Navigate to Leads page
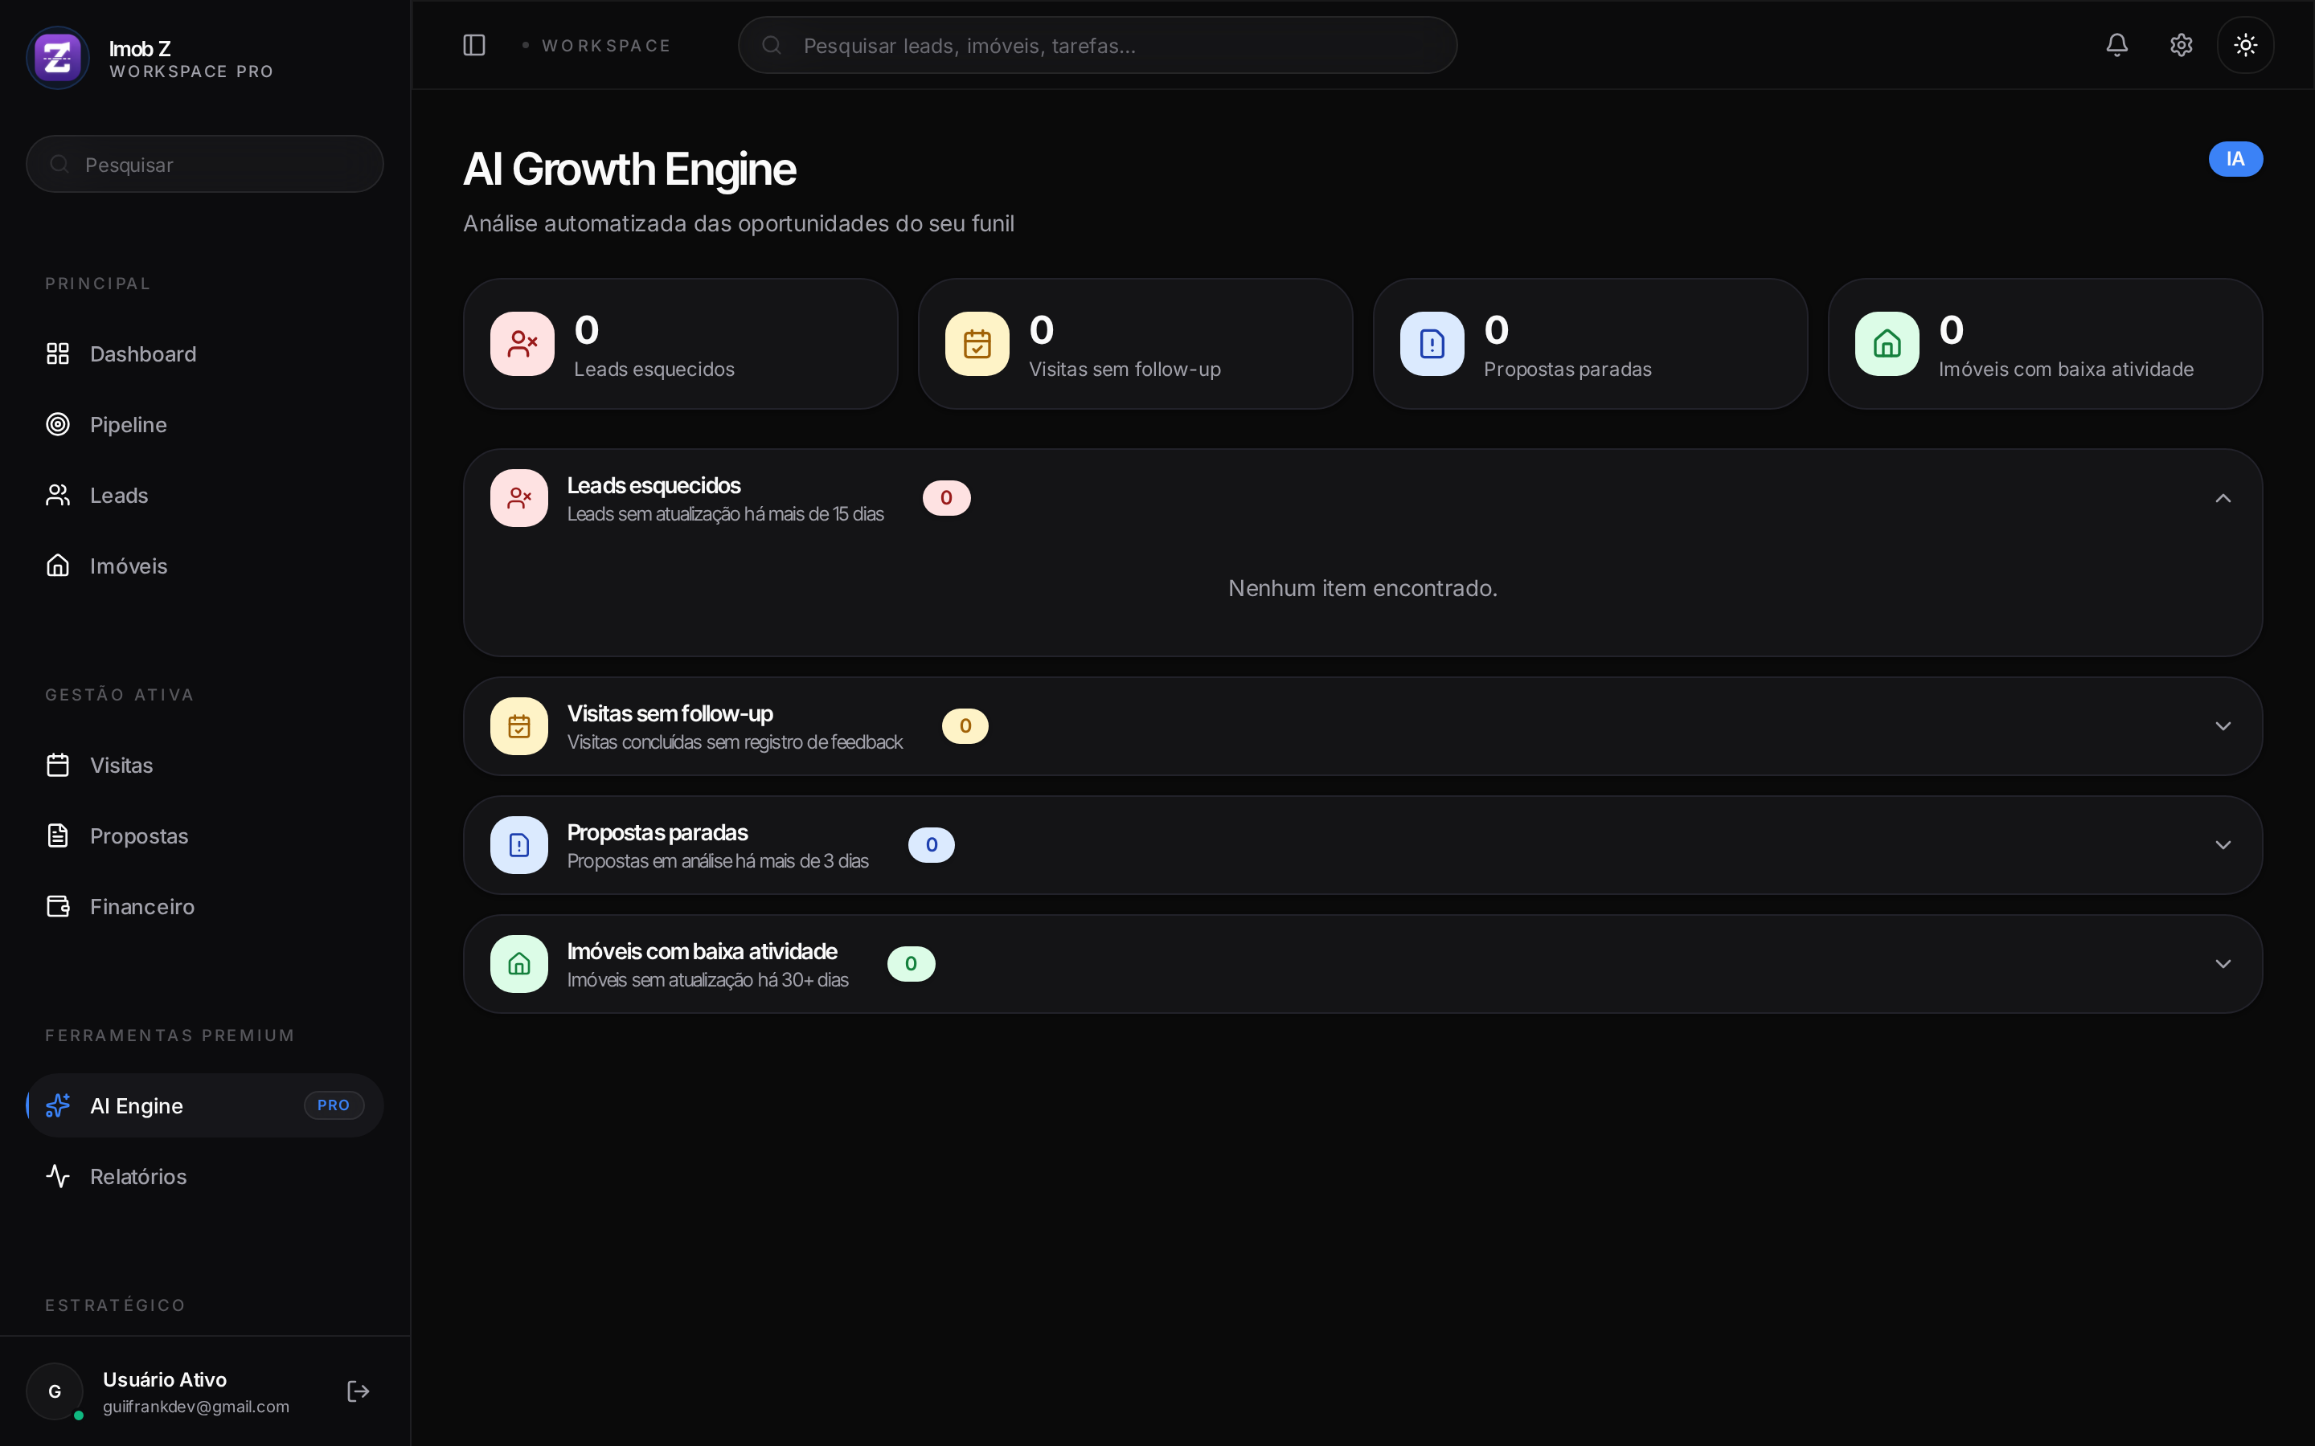The image size is (2315, 1446). pos(205,496)
